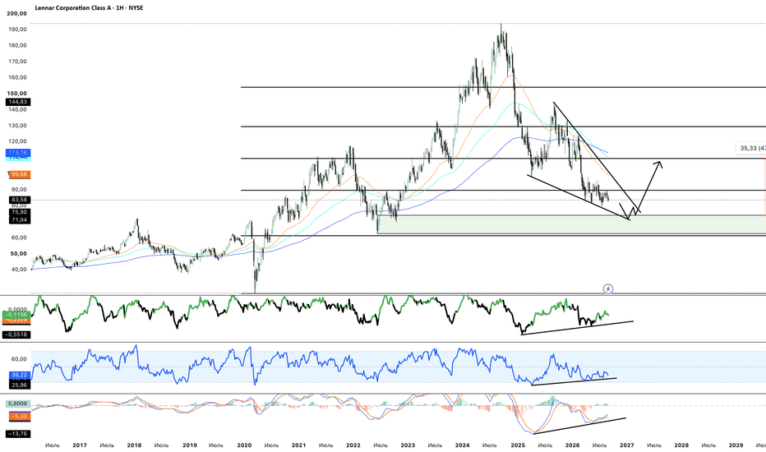Select the 0,8009 MACD histogram label
Screen dimensions: 766x452
click(17, 404)
